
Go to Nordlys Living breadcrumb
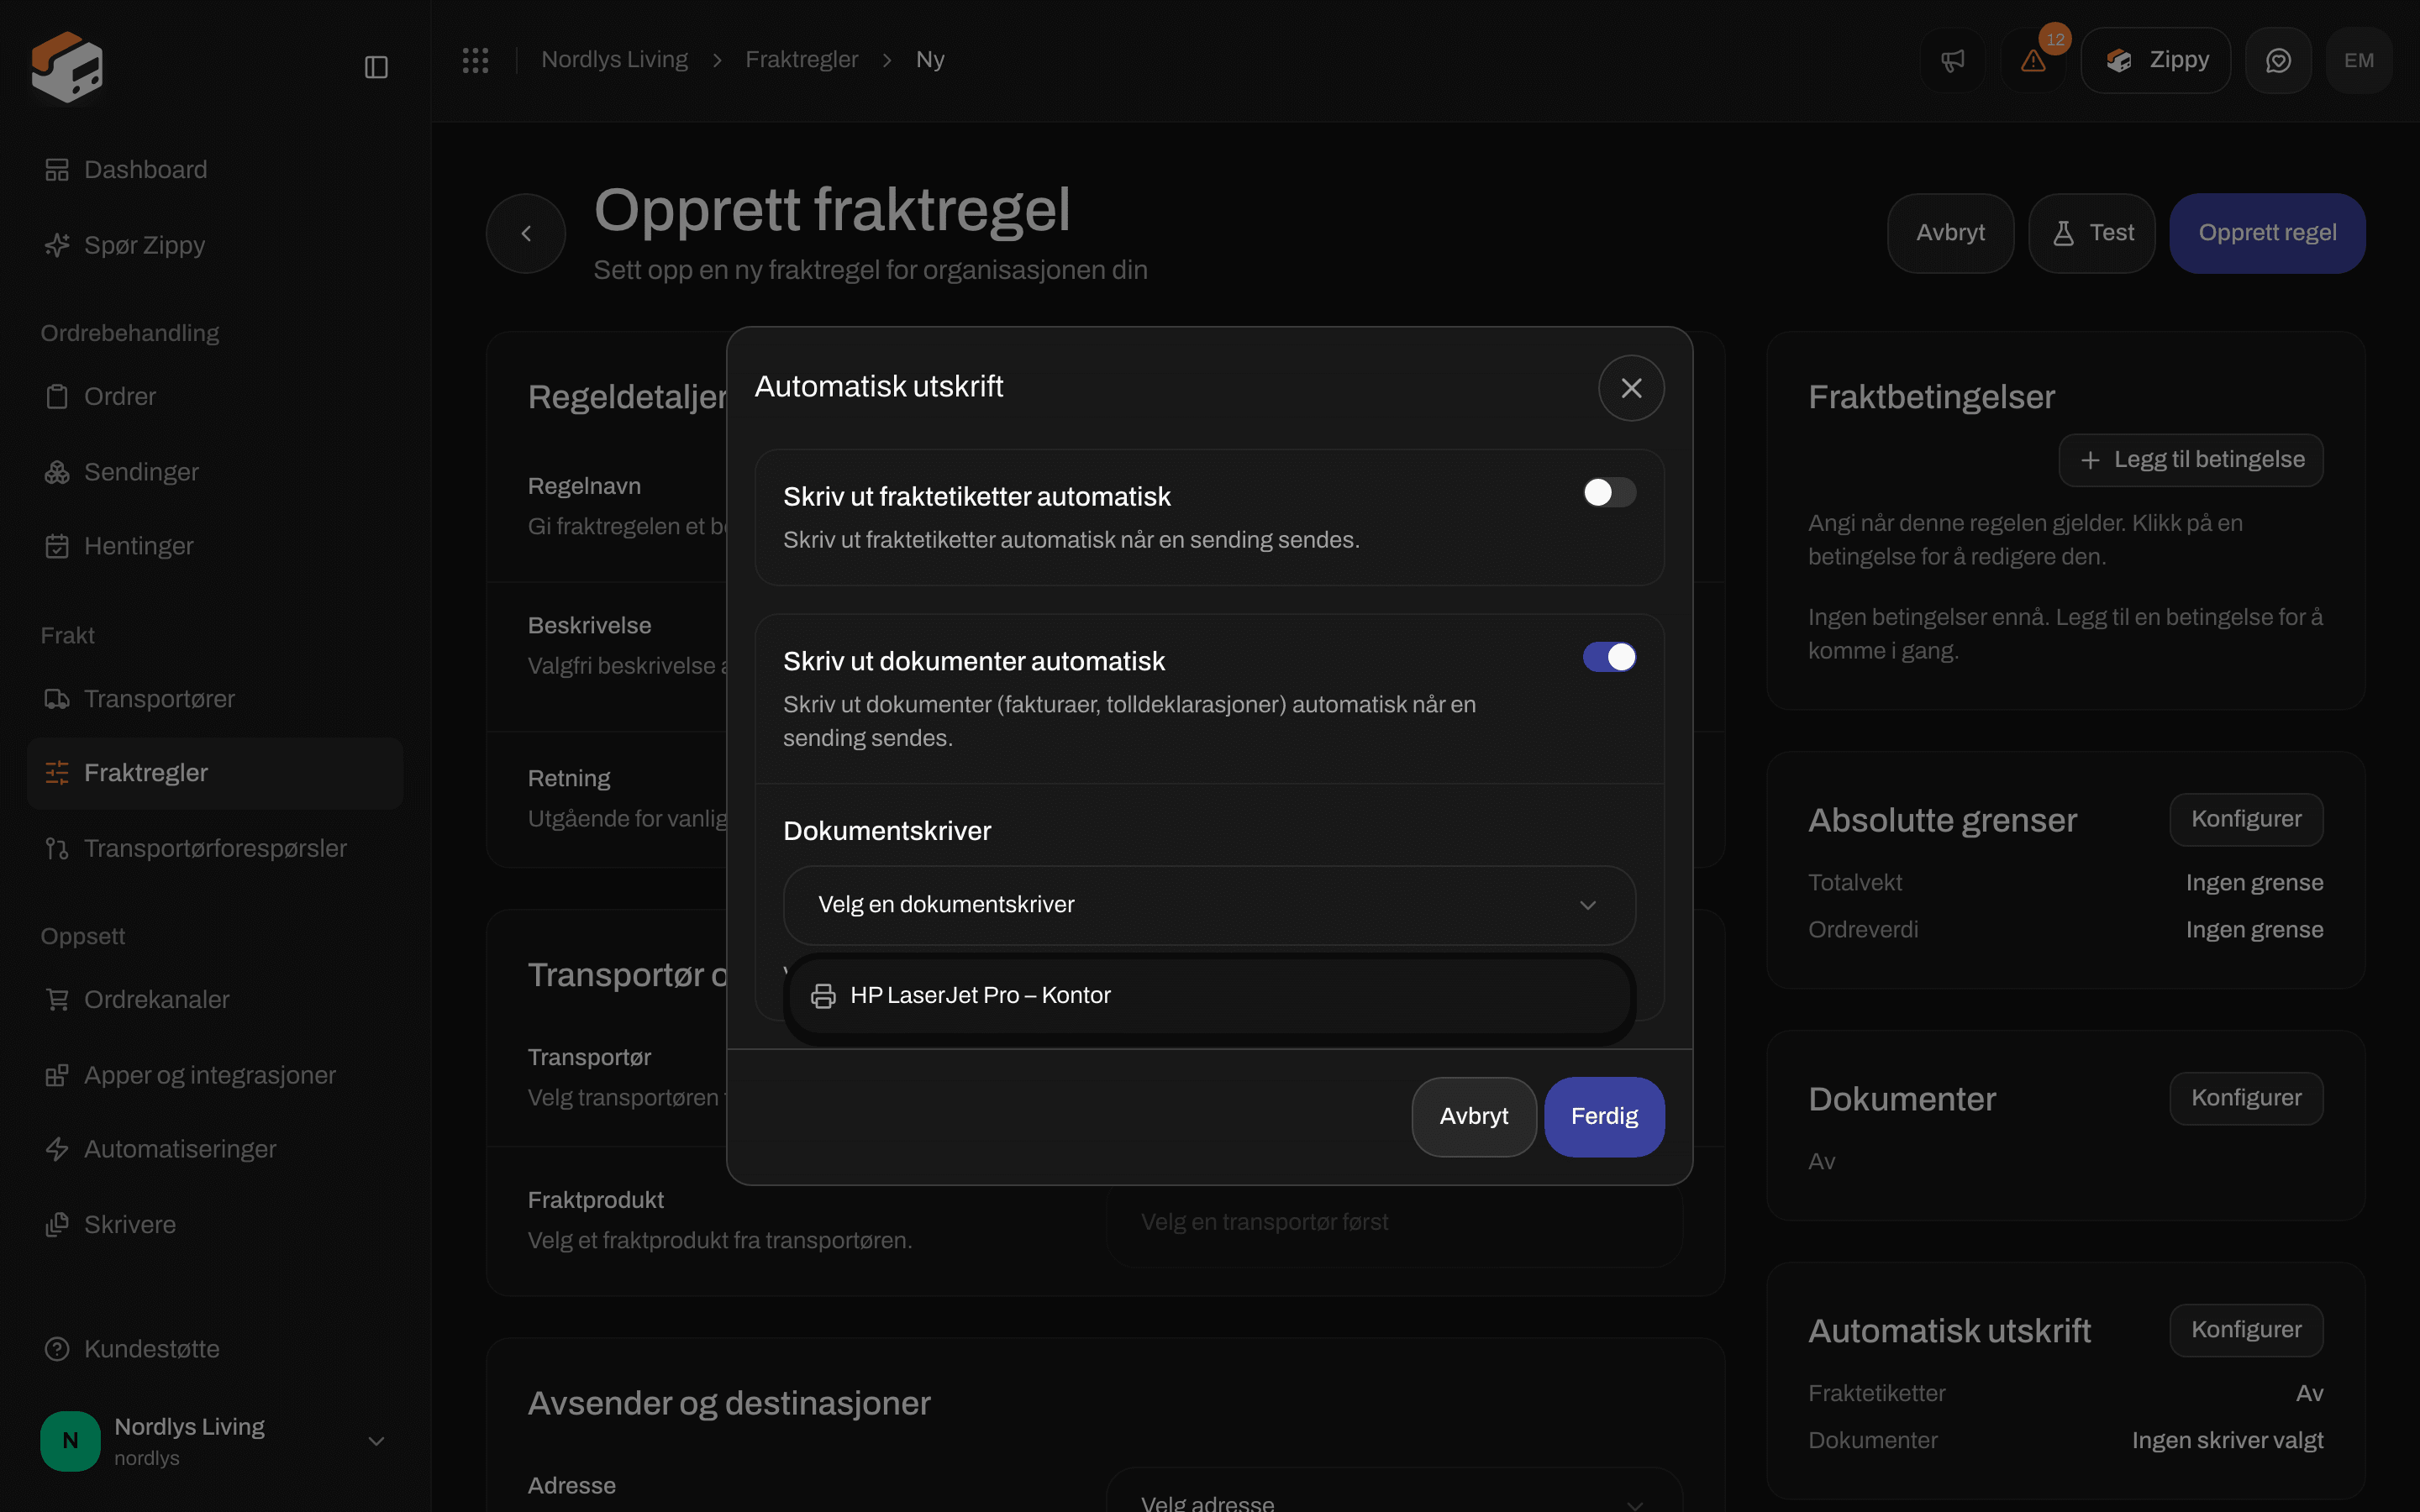[614, 60]
